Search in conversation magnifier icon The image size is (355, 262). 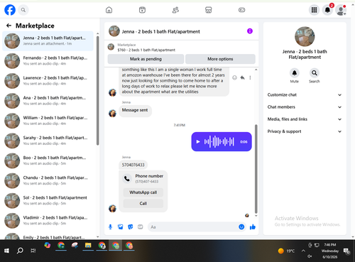click(315, 73)
